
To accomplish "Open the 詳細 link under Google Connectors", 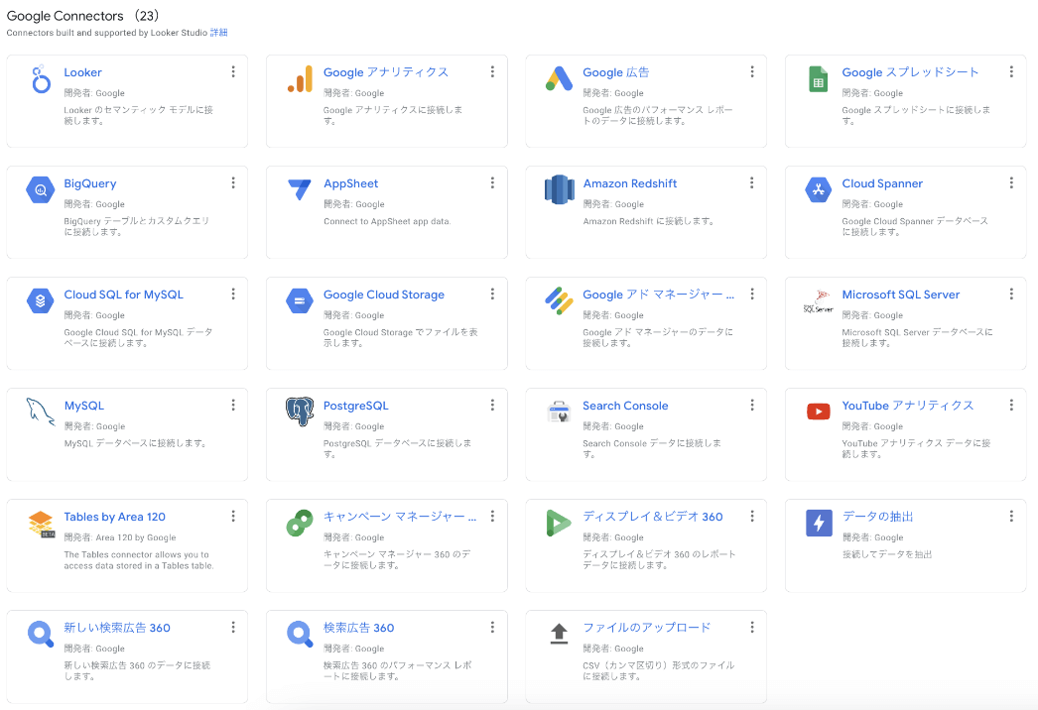I will click(x=218, y=33).
